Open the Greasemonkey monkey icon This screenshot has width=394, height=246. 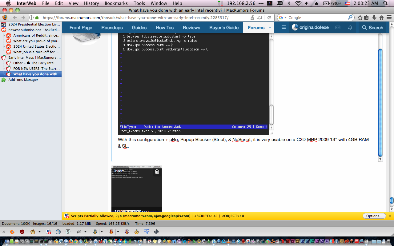tap(33, 232)
